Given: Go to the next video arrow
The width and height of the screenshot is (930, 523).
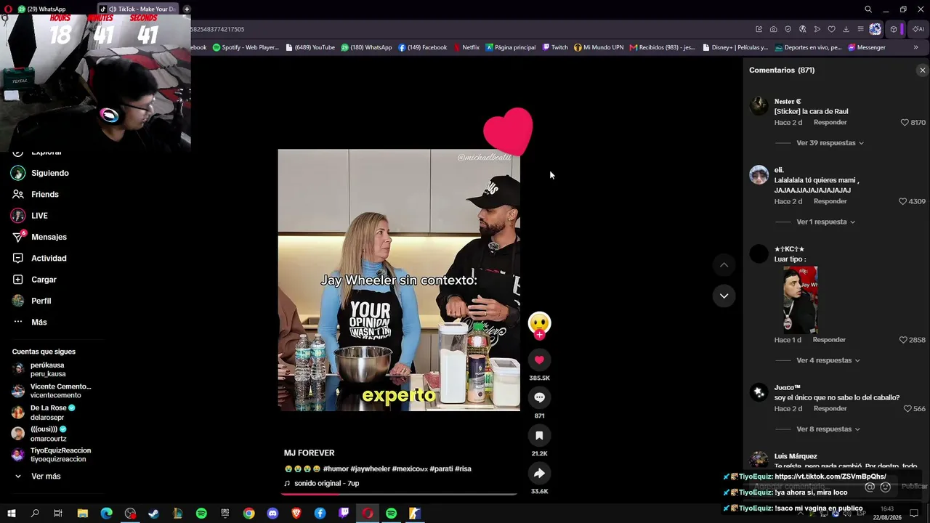Looking at the screenshot, I should [x=724, y=296].
